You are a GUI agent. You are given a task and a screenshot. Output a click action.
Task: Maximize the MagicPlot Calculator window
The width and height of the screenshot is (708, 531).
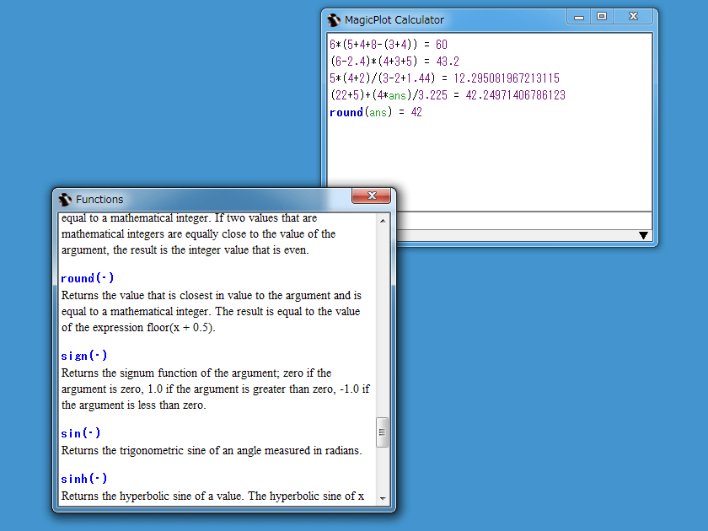pyautogui.click(x=602, y=17)
